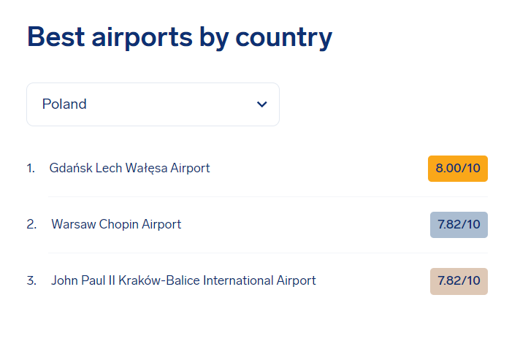Click the orange 8.00/10 score badge
The image size is (520, 349).
(458, 169)
